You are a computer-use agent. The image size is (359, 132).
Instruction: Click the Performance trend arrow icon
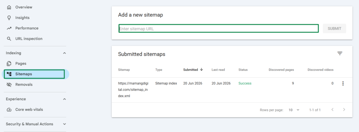pyautogui.click(x=9, y=28)
